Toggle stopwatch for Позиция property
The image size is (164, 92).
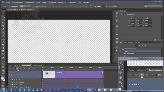coord(17,80)
